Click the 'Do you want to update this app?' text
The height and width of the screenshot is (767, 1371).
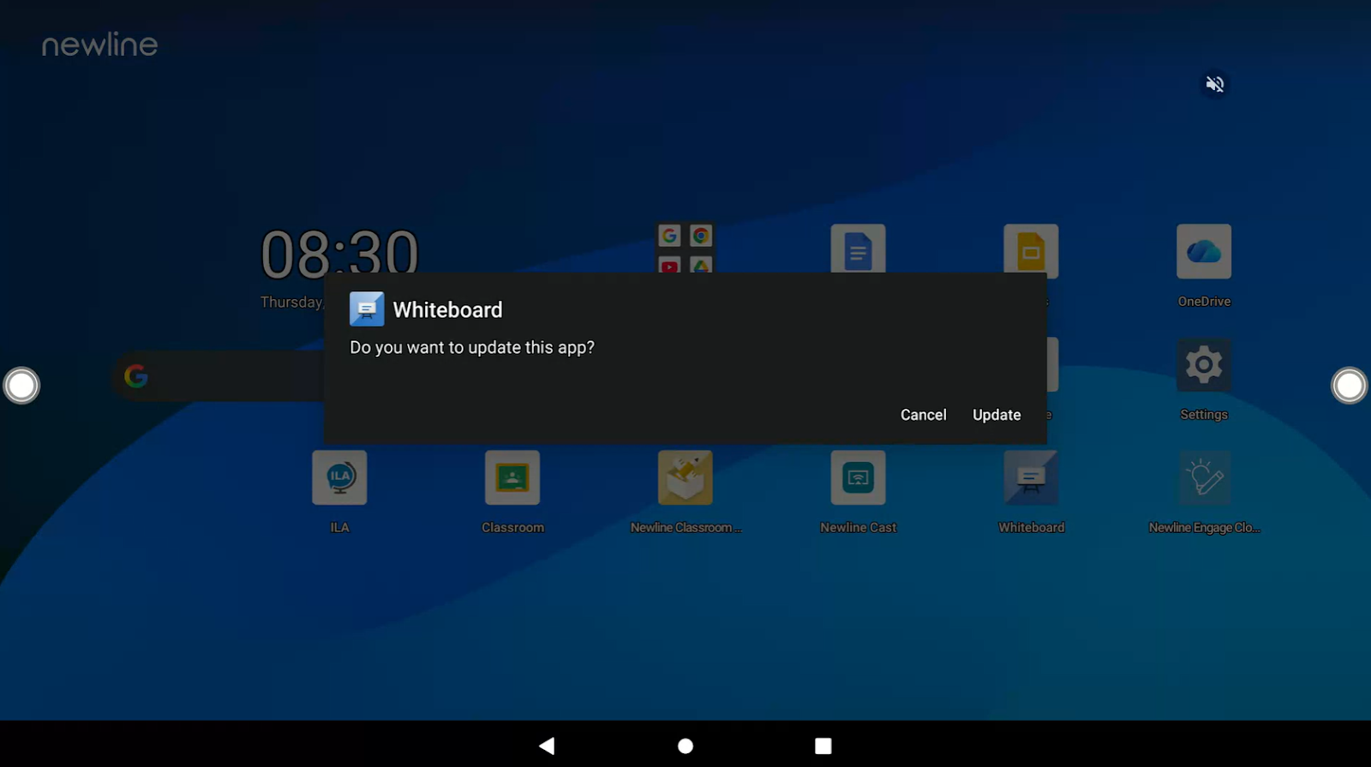coord(472,348)
